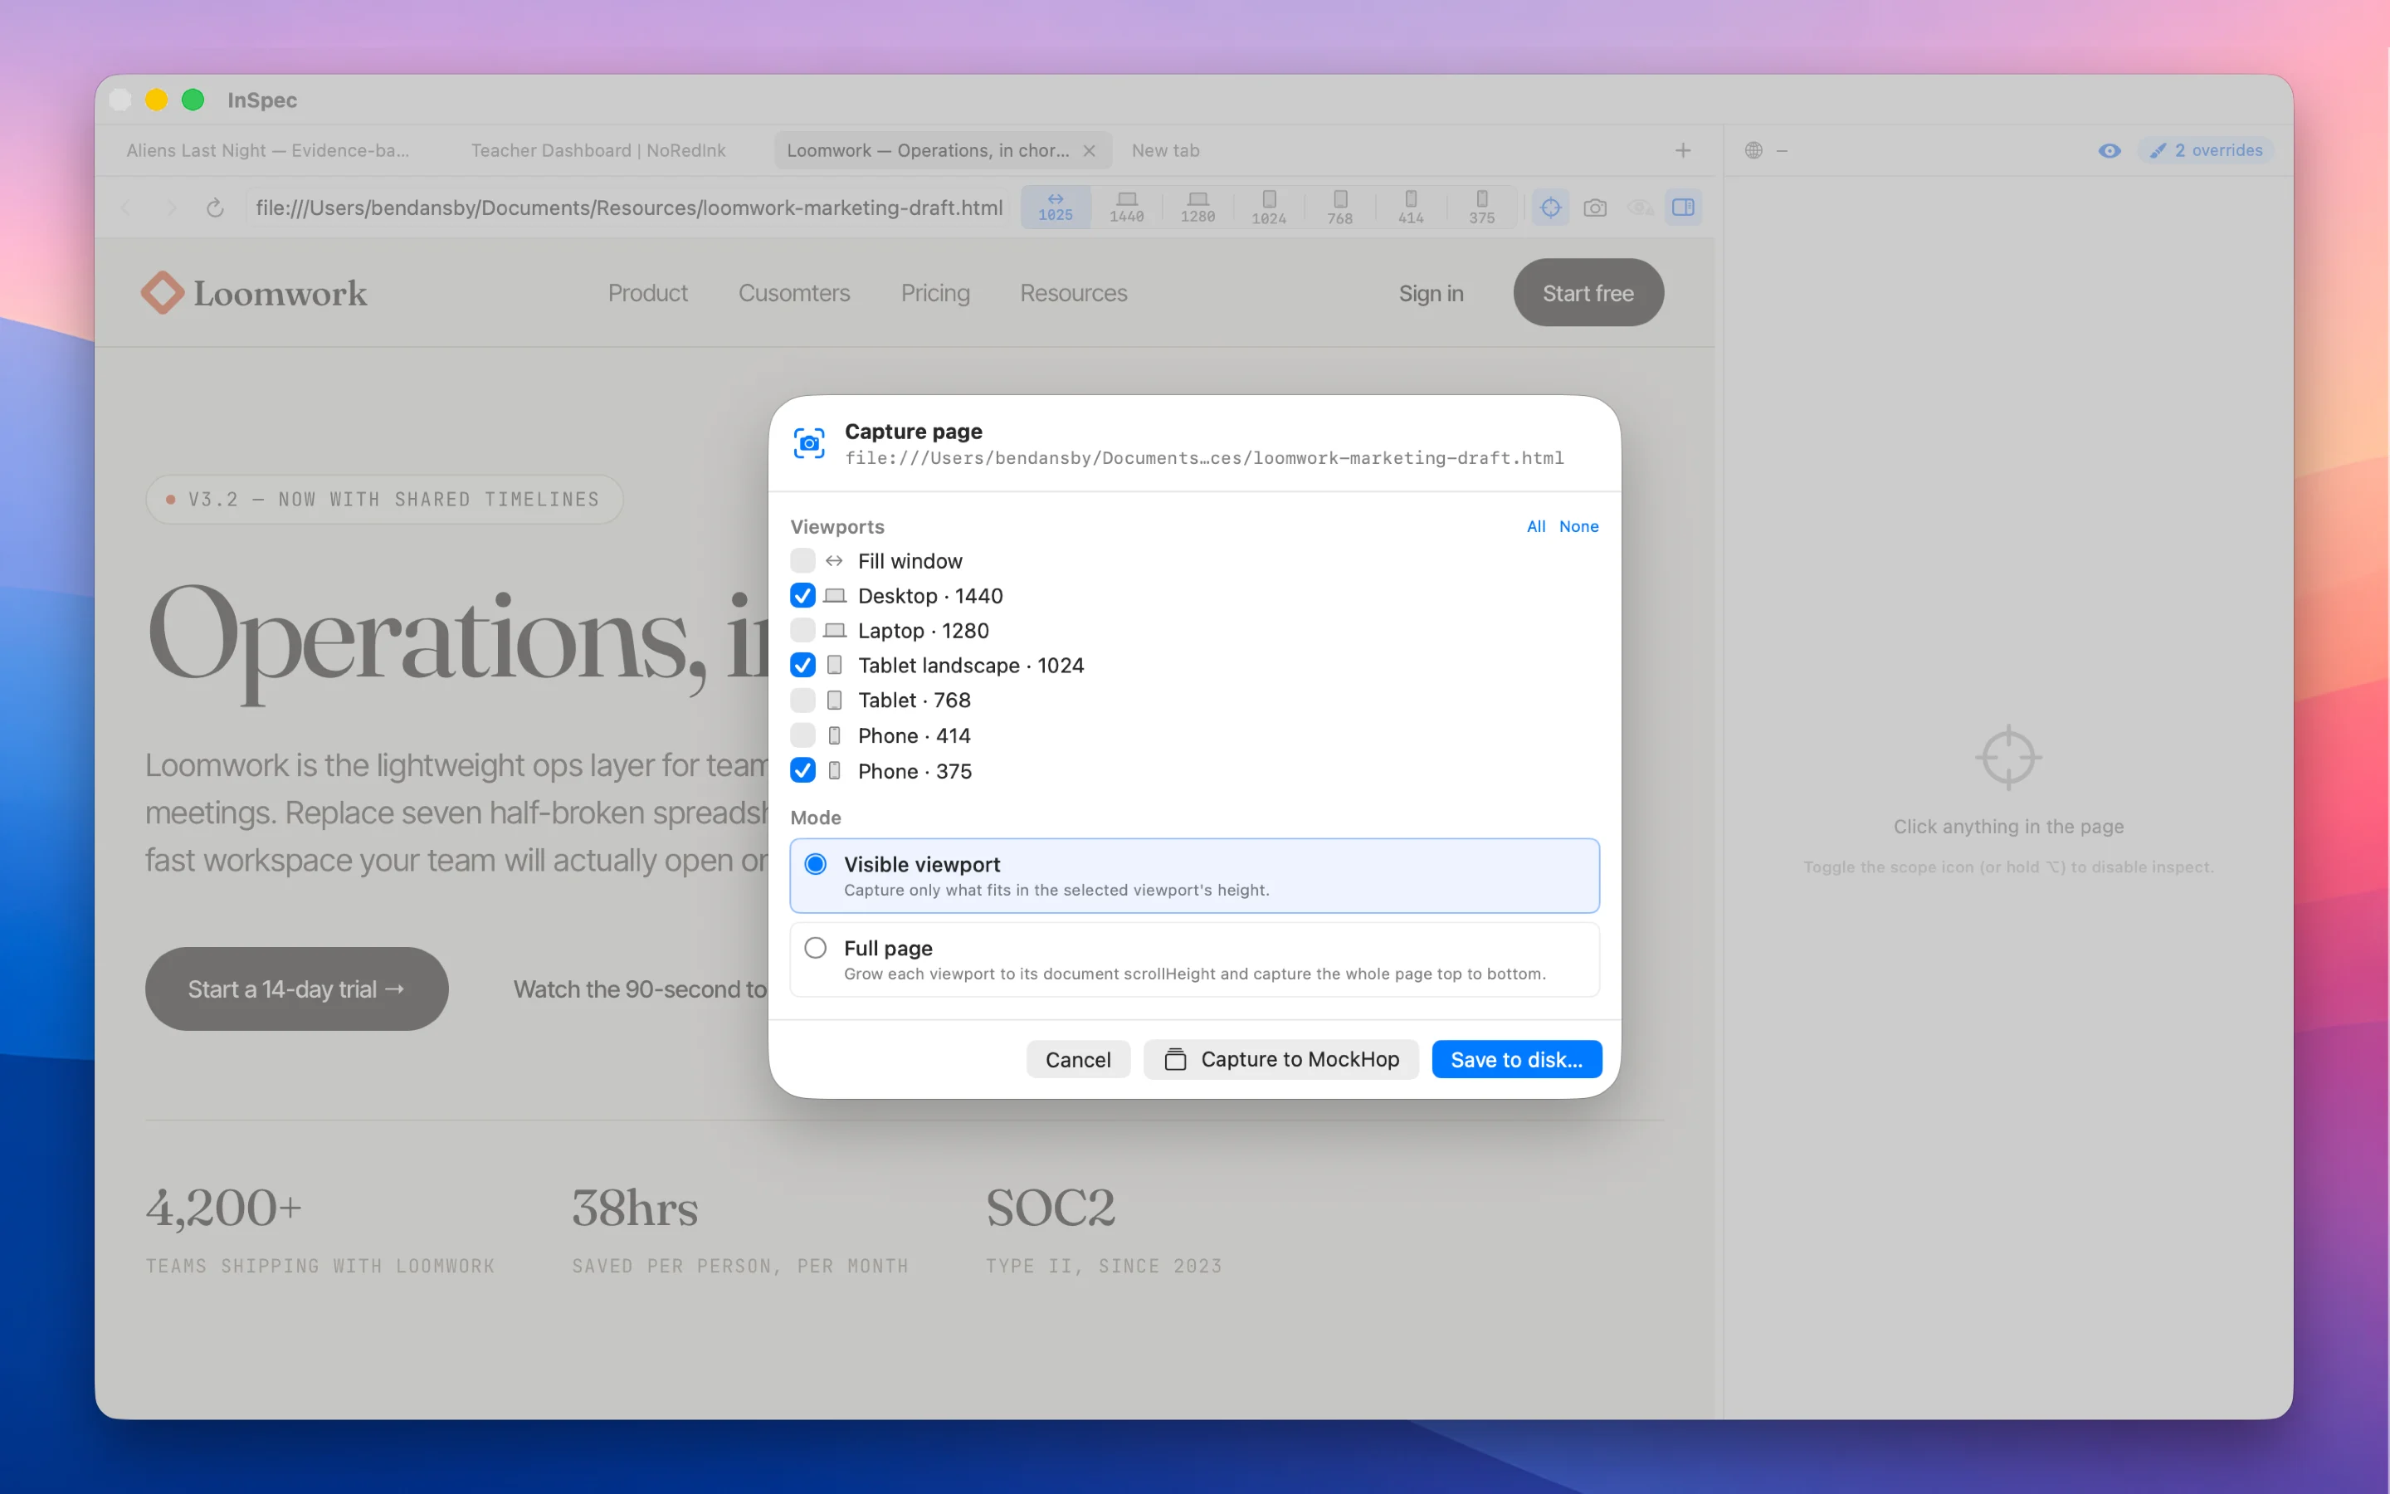
Task: Uncheck the Desktop · 1440 checkbox
Action: pos(803,595)
